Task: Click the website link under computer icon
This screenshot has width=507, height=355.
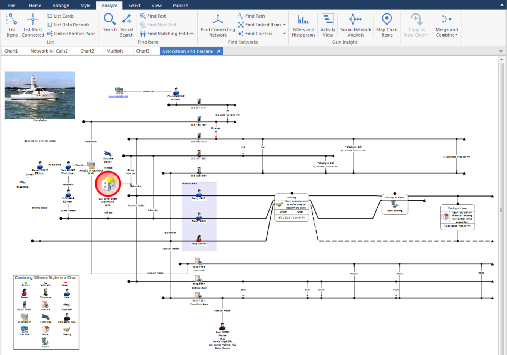Action: pyautogui.click(x=119, y=96)
